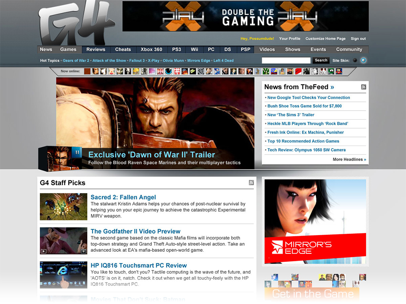Image resolution: width=406 pixels, height=304 pixels.
Task: Open Tech Review: Olympus 1050 SW Camera
Action: click(x=307, y=150)
